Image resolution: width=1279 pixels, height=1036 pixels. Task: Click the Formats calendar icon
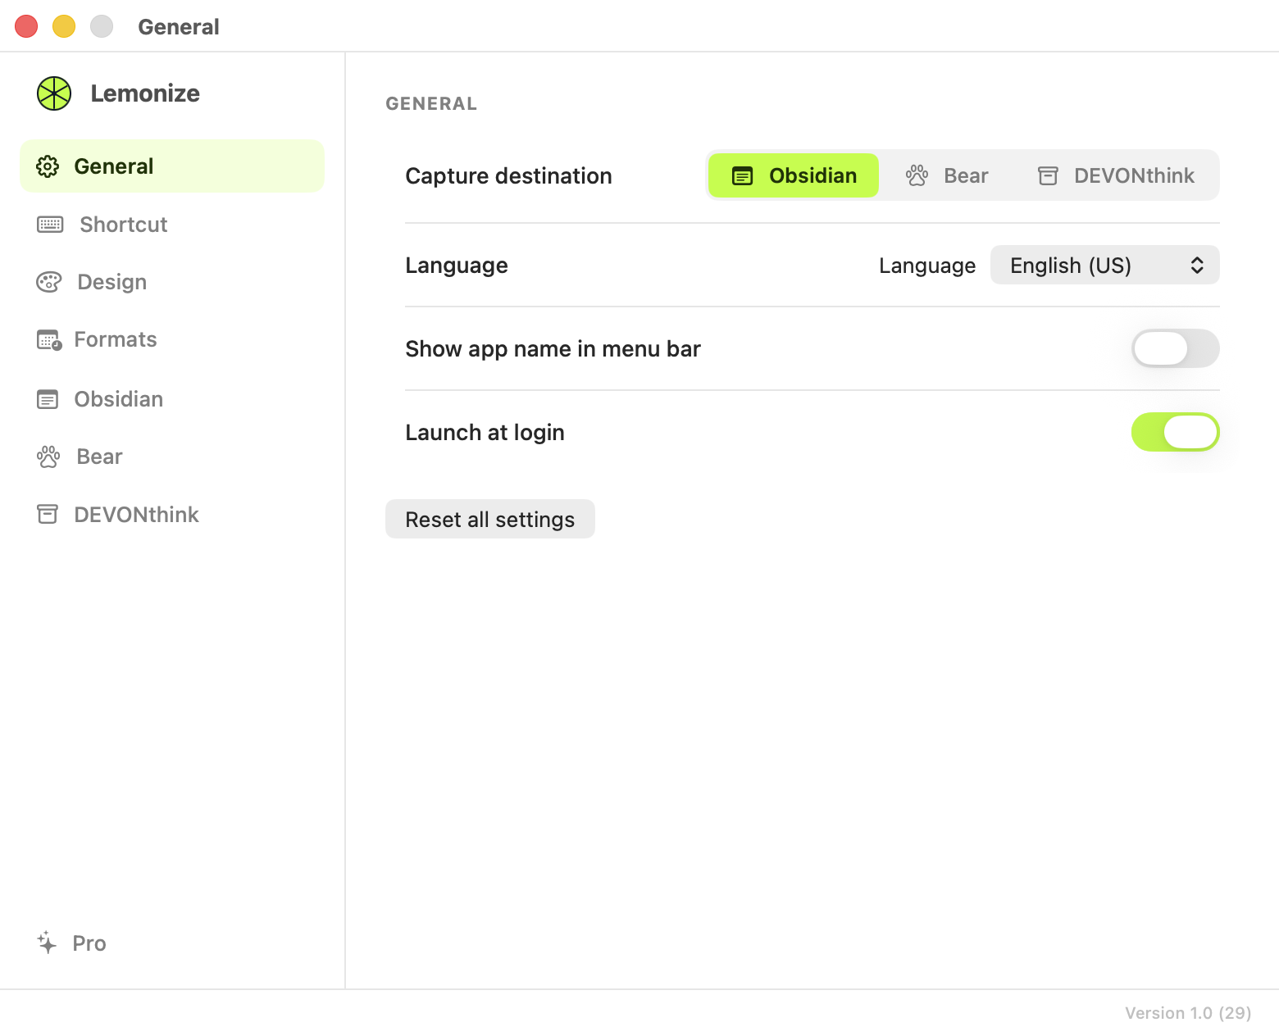click(49, 340)
